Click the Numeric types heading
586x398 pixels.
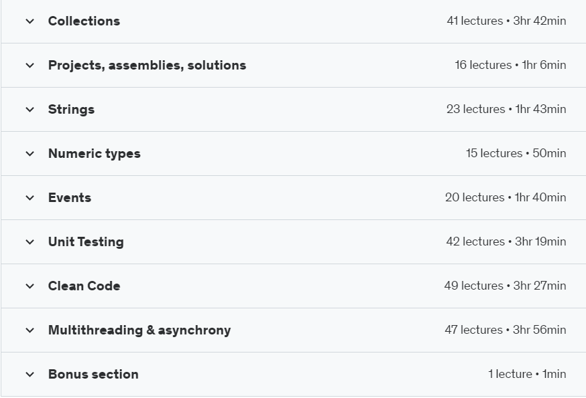click(x=94, y=154)
